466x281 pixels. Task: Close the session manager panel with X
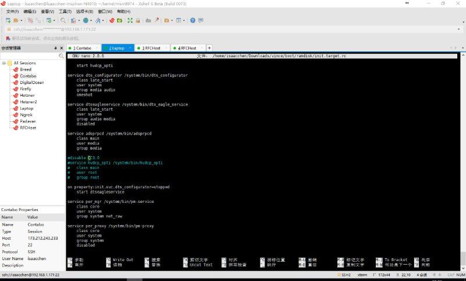[x=62, y=48]
